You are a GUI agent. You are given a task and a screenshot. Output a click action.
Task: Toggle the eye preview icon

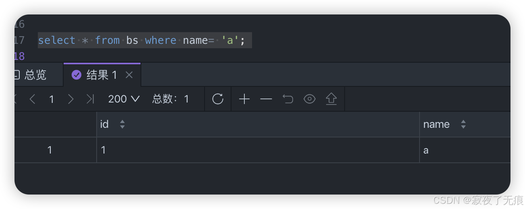(x=309, y=99)
